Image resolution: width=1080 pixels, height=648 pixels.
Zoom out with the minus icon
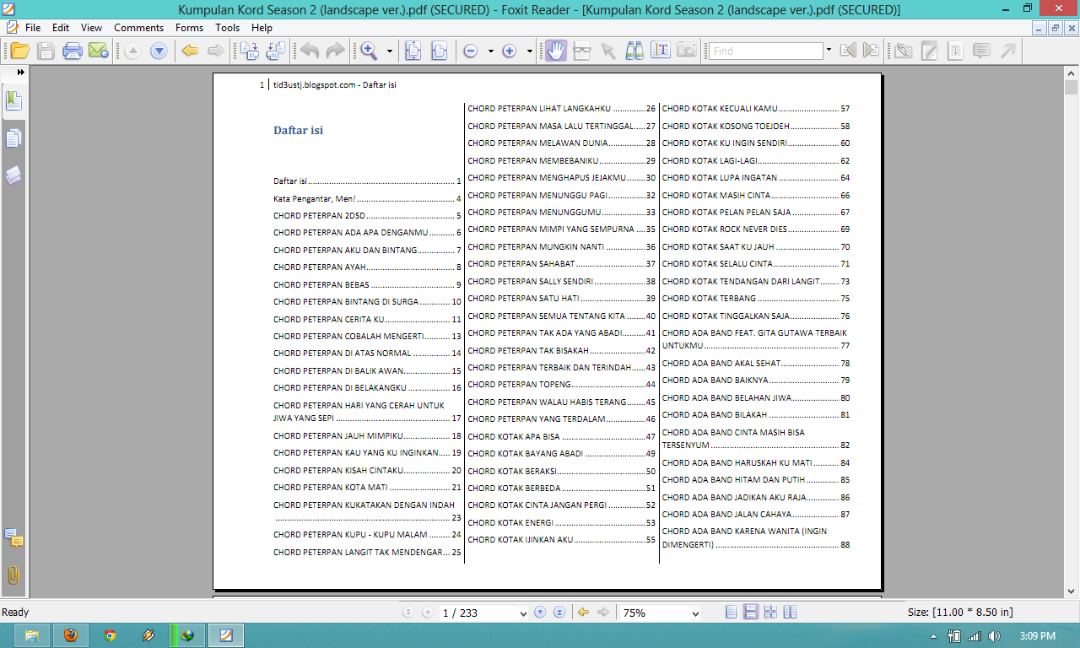tap(471, 51)
